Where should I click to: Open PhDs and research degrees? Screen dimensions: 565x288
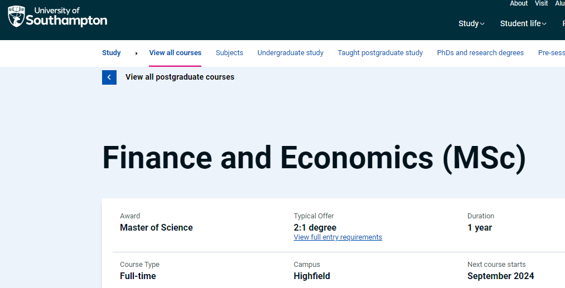pyautogui.click(x=480, y=52)
